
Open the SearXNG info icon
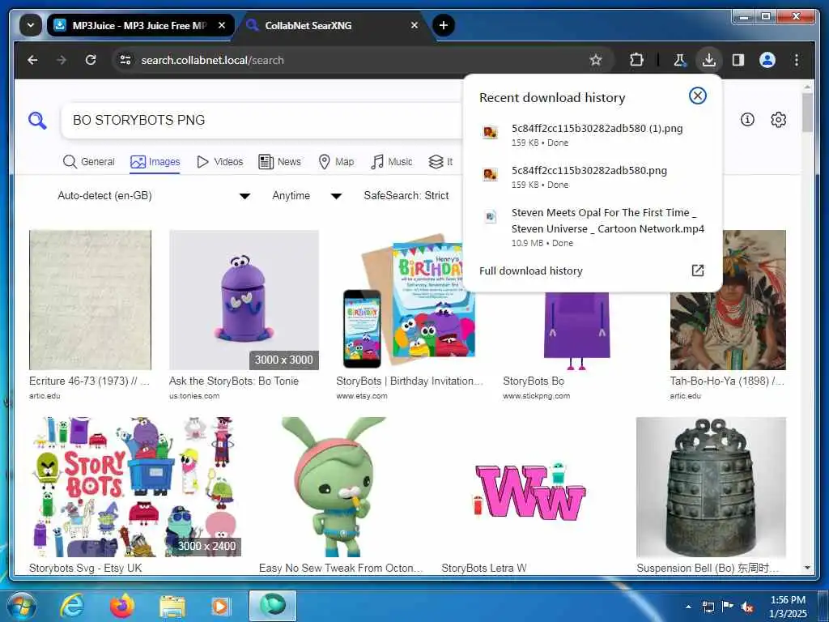(x=747, y=120)
